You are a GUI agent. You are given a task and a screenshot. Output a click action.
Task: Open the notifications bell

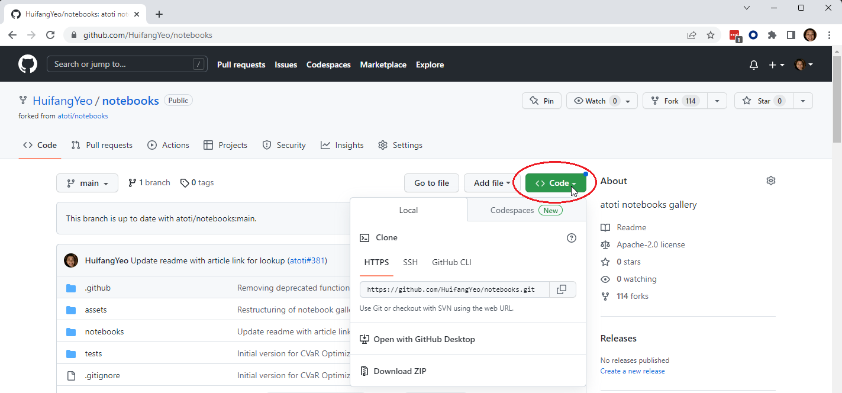[754, 65]
